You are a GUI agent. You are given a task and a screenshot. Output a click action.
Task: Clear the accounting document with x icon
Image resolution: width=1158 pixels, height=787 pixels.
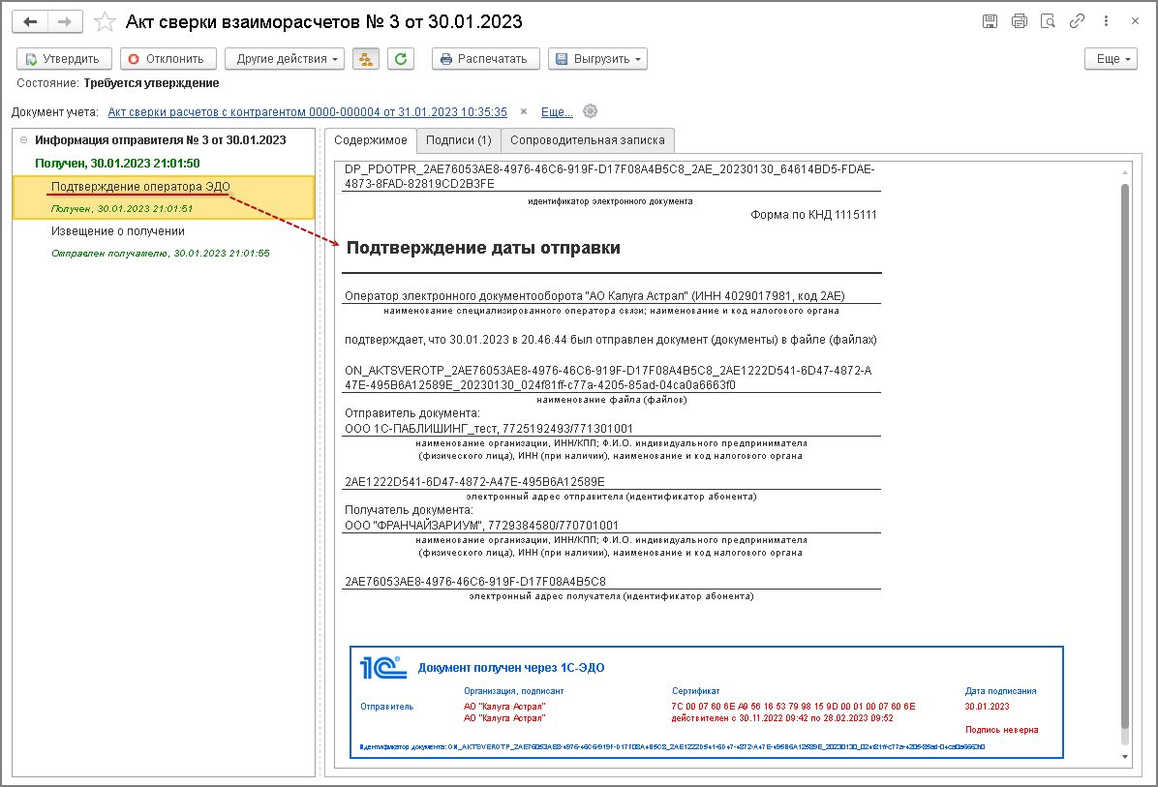pyautogui.click(x=524, y=111)
